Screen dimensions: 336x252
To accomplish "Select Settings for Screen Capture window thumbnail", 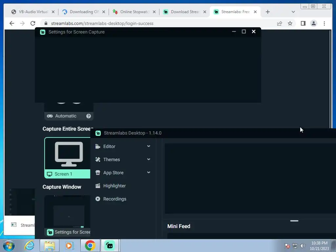I will tap(68, 215).
